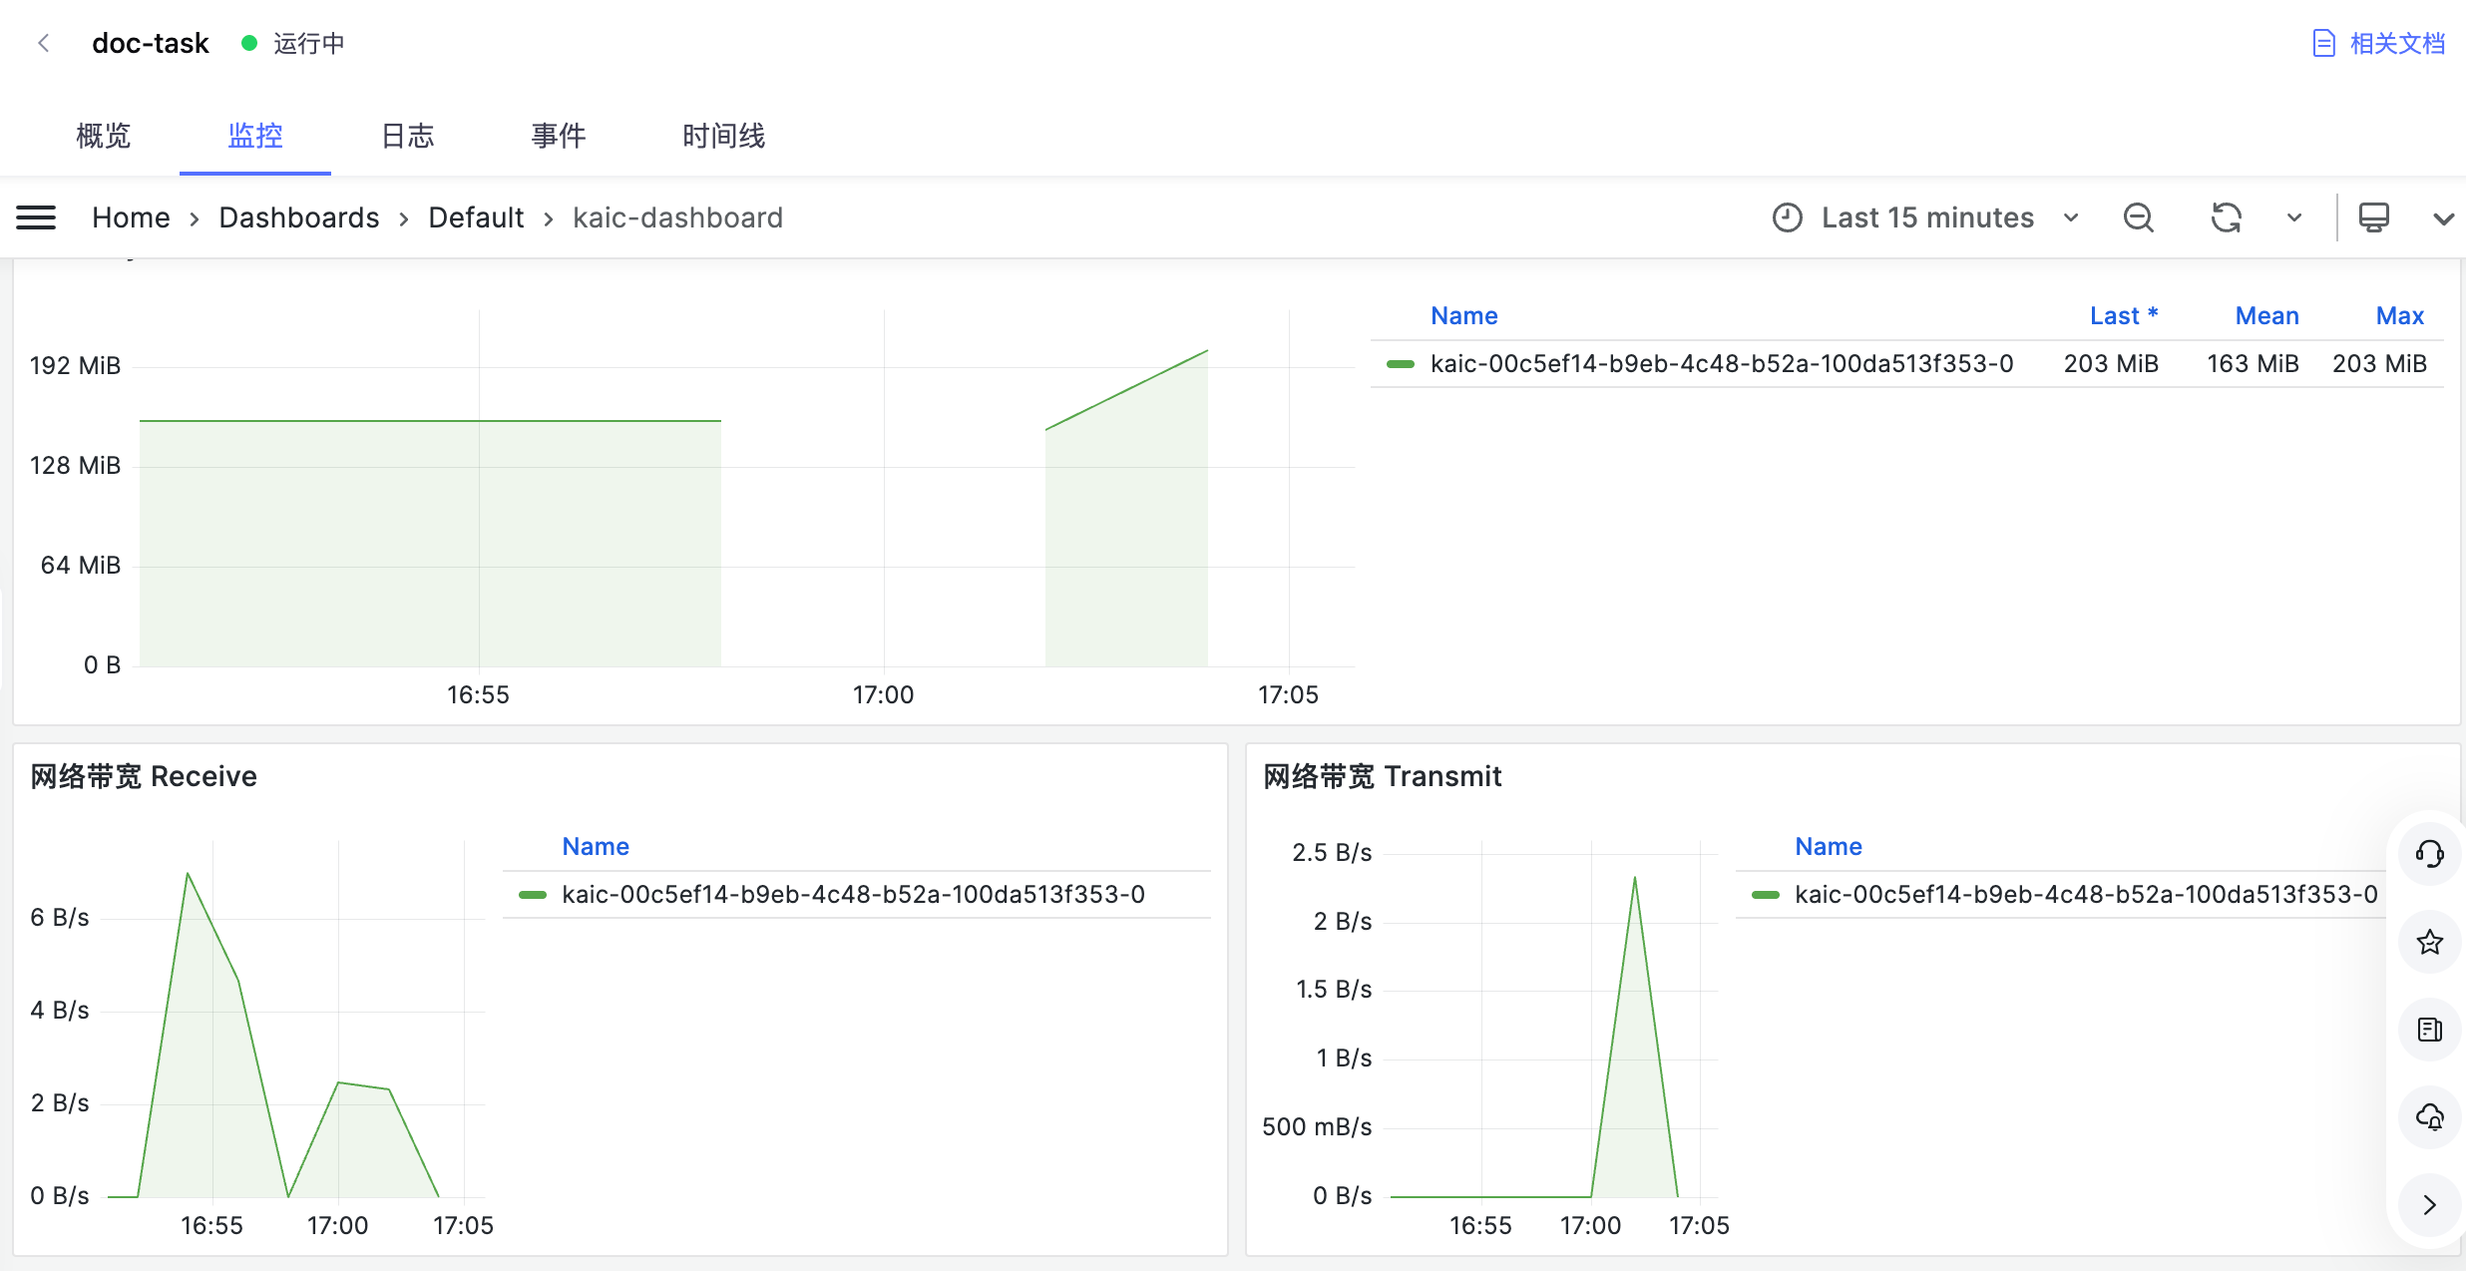Screen dimensions: 2466x1271
Task: Expand the view mode chevron dropdown
Action: pyautogui.click(x=2443, y=218)
